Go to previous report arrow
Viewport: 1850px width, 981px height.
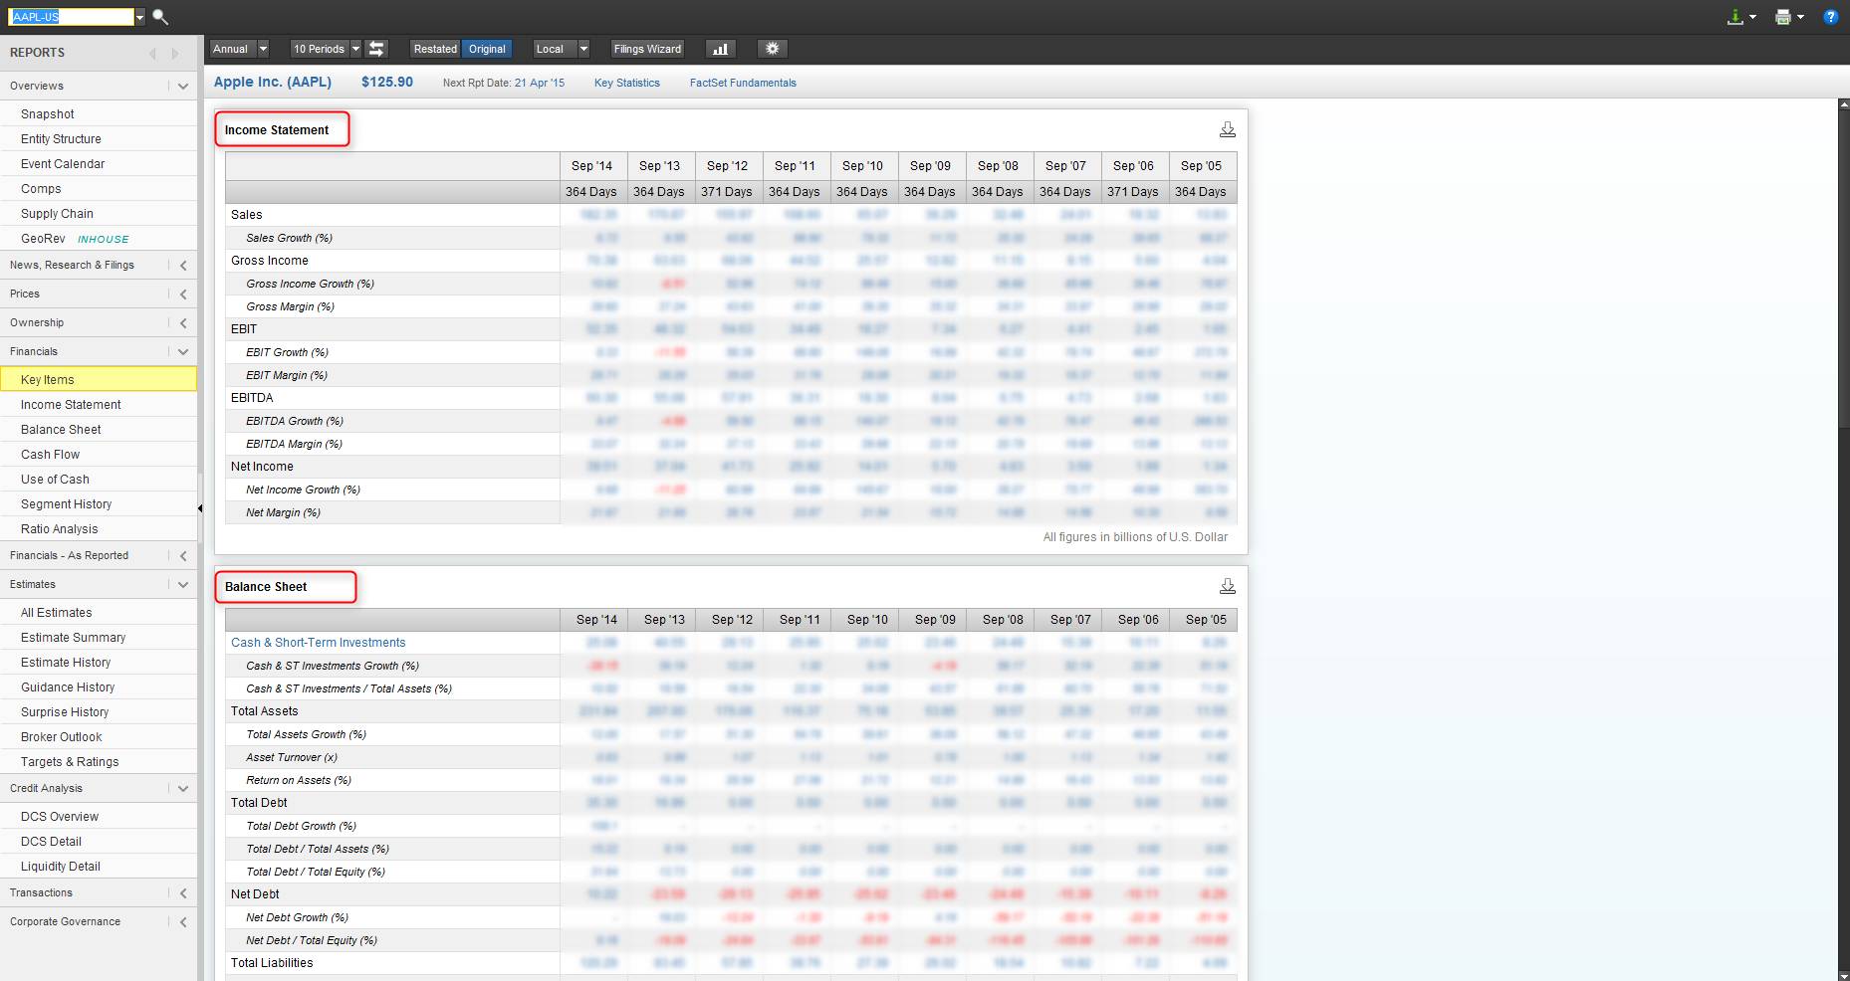[x=152, y=53]
